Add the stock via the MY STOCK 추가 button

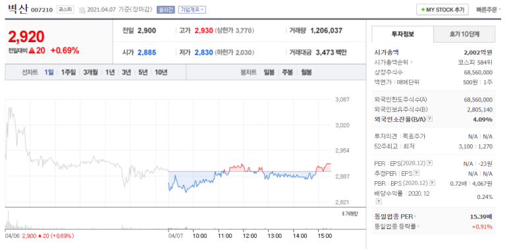coord(442,10)
